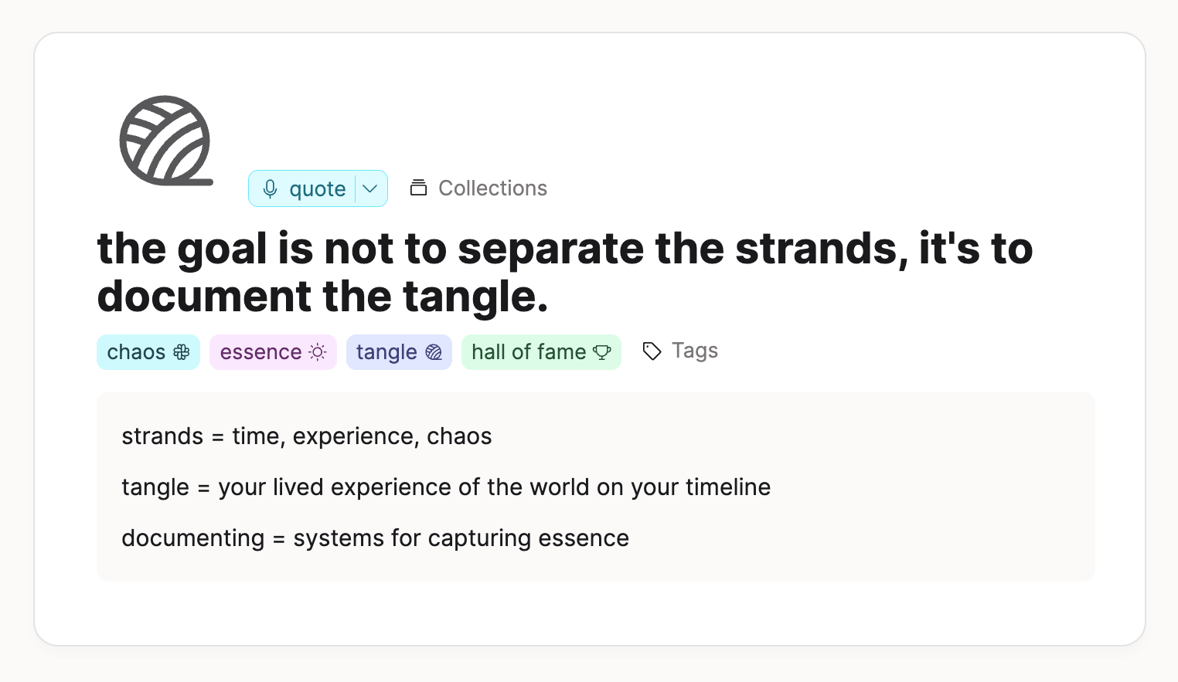This screenshot has width=1178, height=682.
Task: Click the note title about documenting the tangle
Action: 564,272
